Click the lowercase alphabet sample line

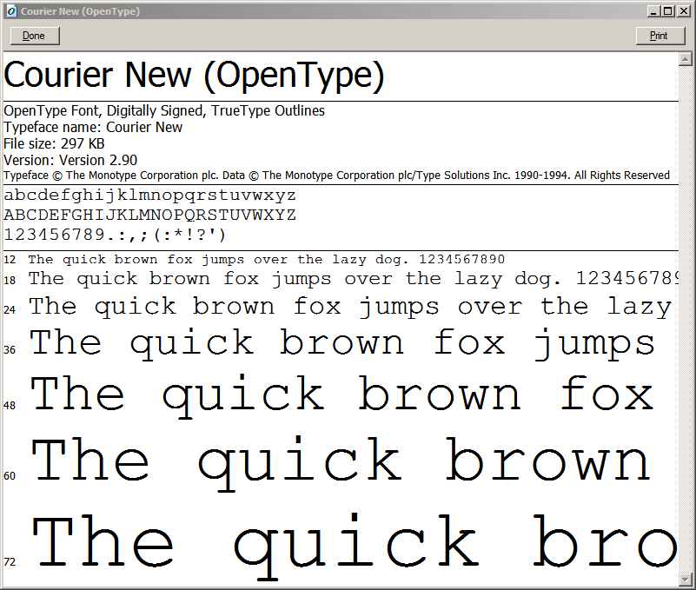150,196
